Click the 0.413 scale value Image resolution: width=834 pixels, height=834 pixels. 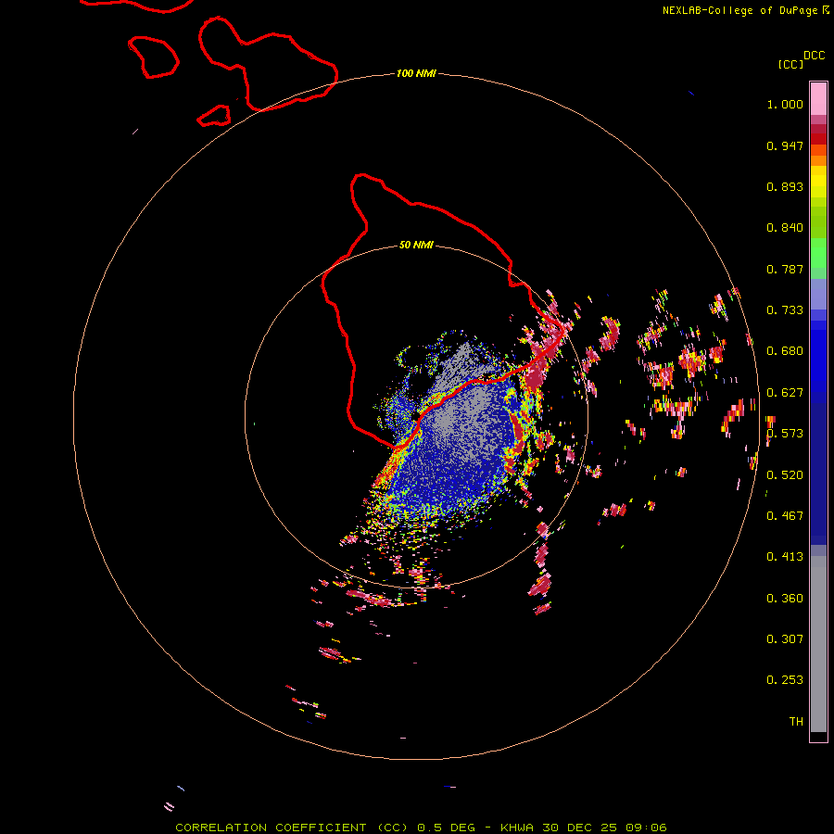pyautogui.click(x=785, y=557)
